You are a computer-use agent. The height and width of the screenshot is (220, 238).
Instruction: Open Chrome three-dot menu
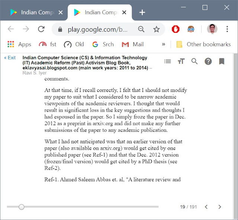pyautogui.click(x=227, y=29)
